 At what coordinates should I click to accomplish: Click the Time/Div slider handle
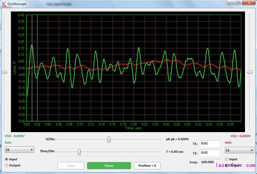tap(79, 152)
